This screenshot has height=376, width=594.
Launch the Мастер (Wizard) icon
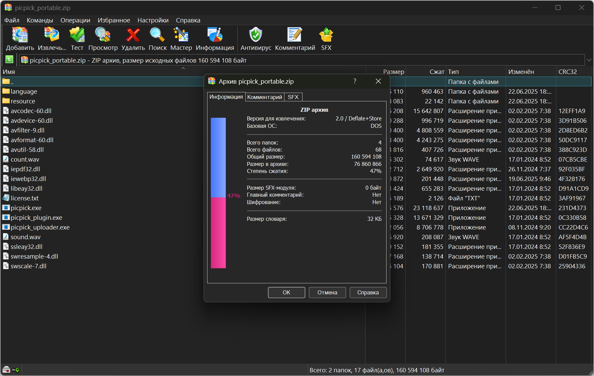pos(181,35)
